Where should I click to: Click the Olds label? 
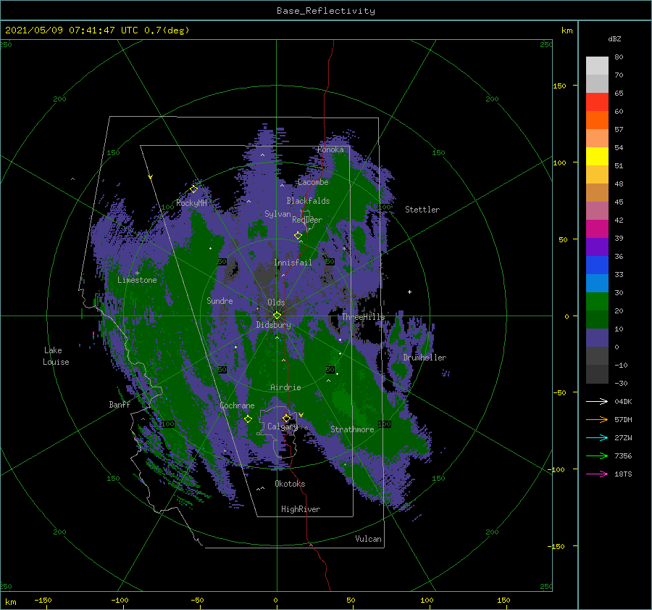[276, 302]
